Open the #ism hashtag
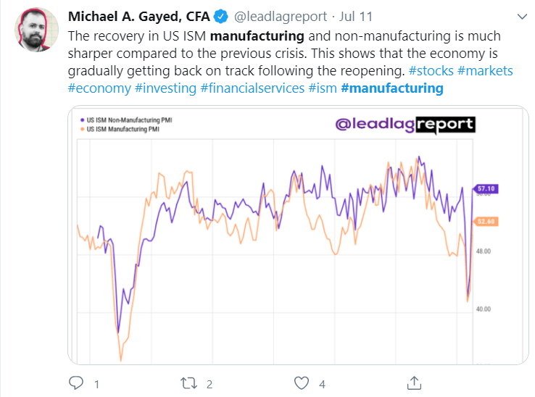 [x=322, y=88]
